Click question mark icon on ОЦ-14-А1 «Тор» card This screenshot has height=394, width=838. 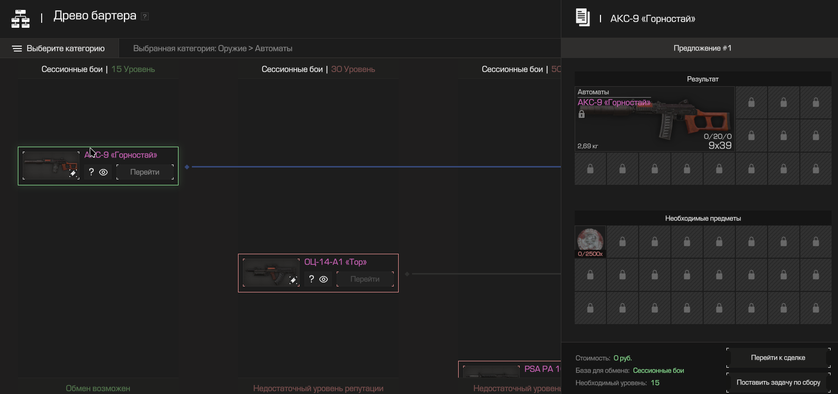(311, 279)
